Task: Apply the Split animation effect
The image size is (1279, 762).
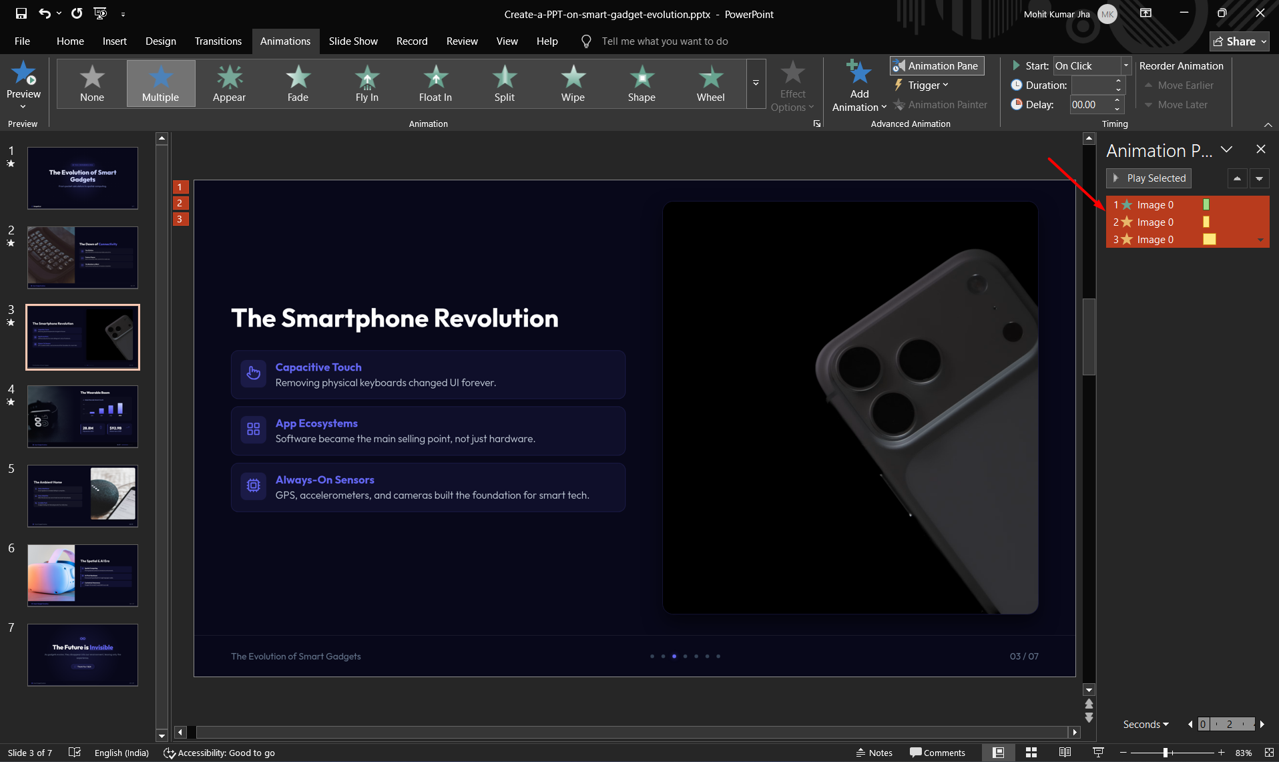Action: coord(504,83)
